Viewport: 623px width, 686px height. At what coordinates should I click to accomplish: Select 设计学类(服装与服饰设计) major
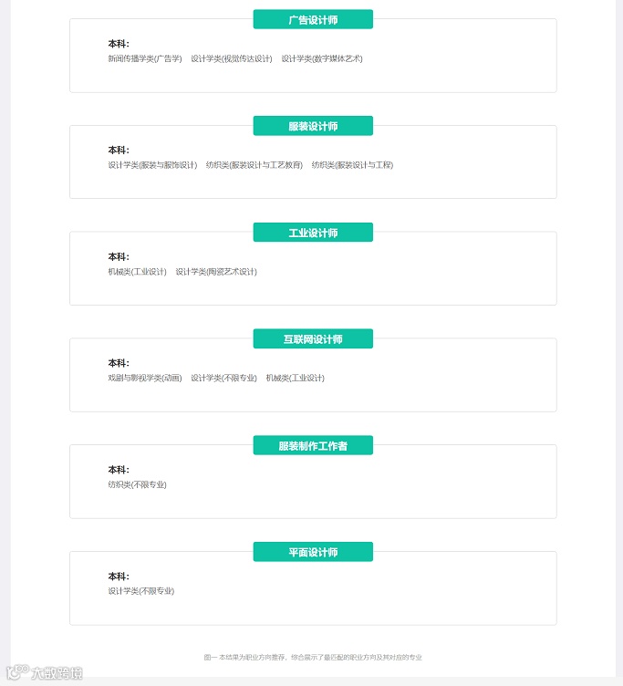(x=152, y=165)
